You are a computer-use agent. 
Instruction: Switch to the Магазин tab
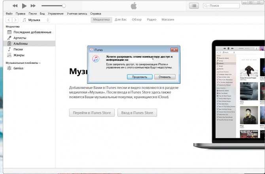[x=168, y=20]
